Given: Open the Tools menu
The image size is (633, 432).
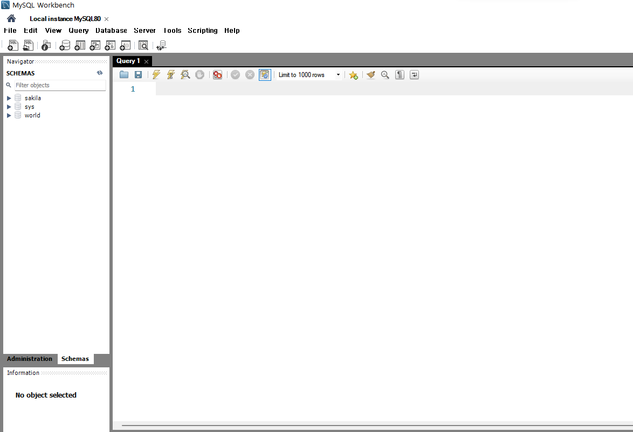Looking at the screenshot, I should (173, 30).
